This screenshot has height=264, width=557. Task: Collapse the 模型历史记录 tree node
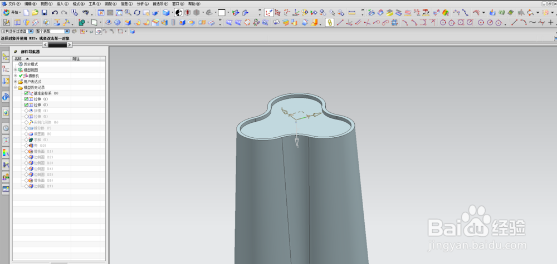tap(15, 87)
